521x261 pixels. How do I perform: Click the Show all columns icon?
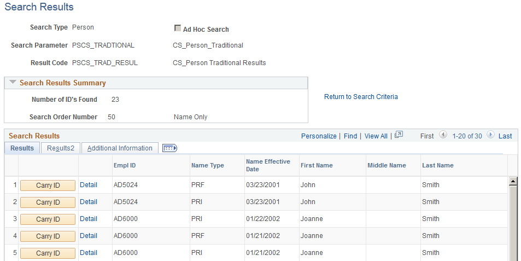[169, 148]
